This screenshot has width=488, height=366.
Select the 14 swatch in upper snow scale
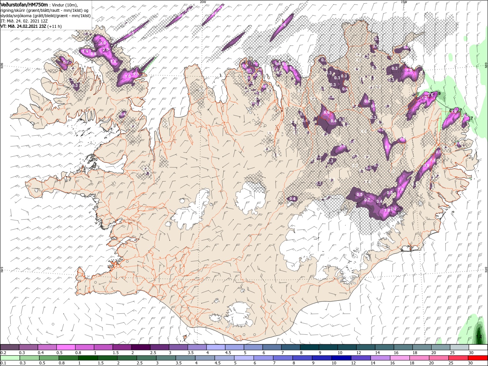point(385,347)
